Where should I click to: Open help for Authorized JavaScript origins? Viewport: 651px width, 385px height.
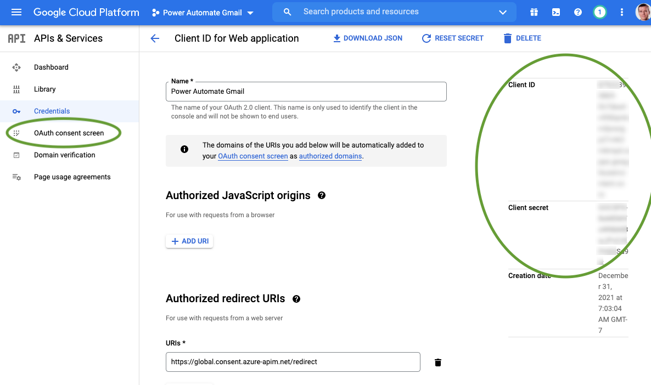(322, 195)
